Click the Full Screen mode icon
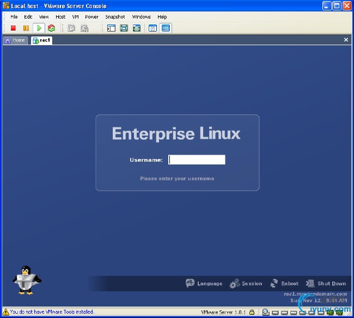Viewport: 354px width, 318px height. tap(137, 28)
